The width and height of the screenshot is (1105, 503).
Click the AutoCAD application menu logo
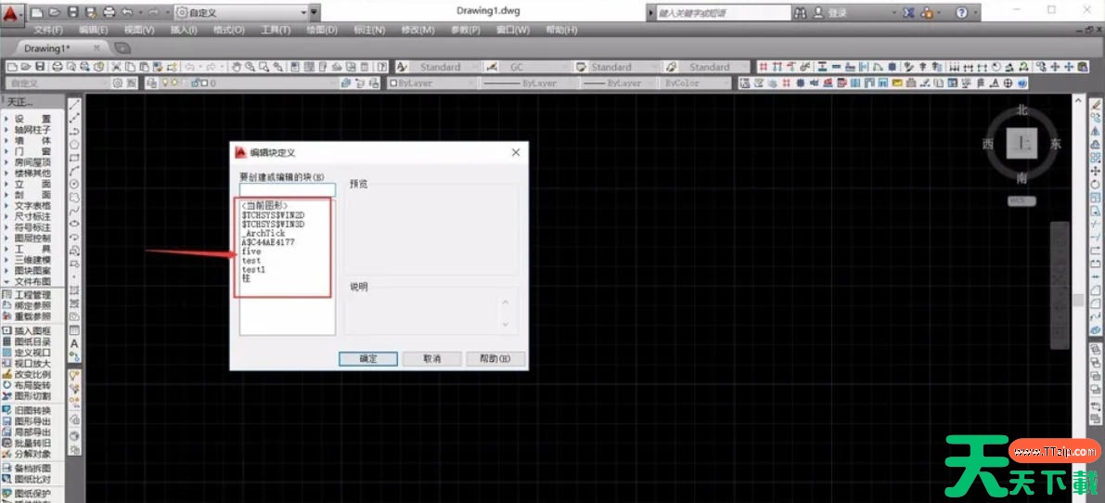coord(11,13)
